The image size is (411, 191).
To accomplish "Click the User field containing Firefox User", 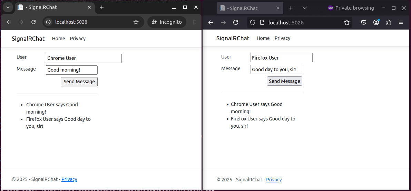I will 282,58.
